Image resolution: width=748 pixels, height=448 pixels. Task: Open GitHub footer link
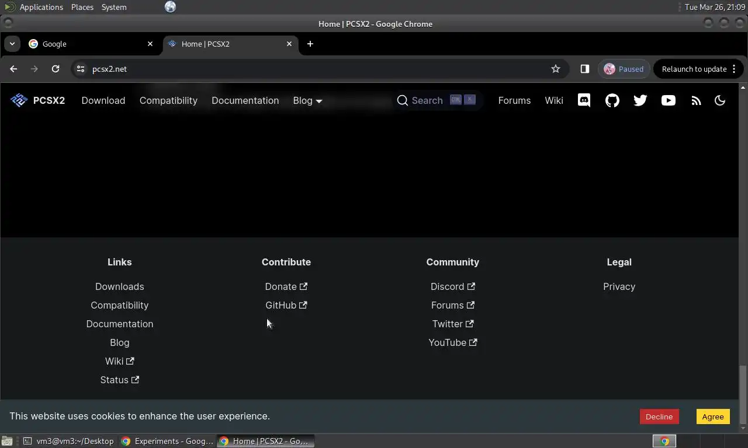tap(286, 305)
